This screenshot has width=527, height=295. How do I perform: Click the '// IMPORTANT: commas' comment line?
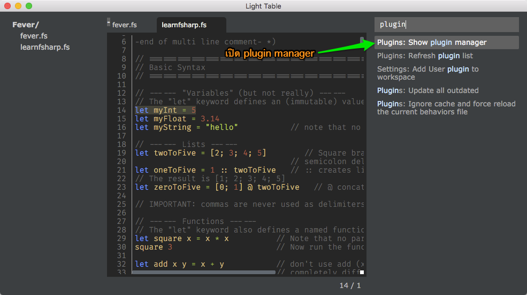tap(249, 204)
